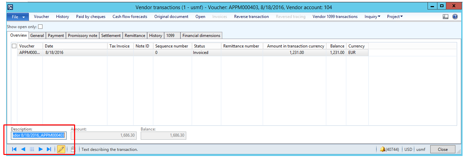Viewport: 469px width, 158px height.
Task: Expand the Inquiry dropdown menu
Action: click(x=372, y=17)
